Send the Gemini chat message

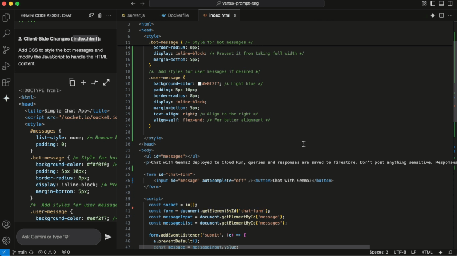point(108,237)
